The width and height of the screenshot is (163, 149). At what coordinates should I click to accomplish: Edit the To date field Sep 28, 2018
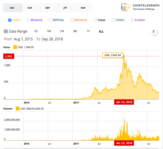(52, 39)
